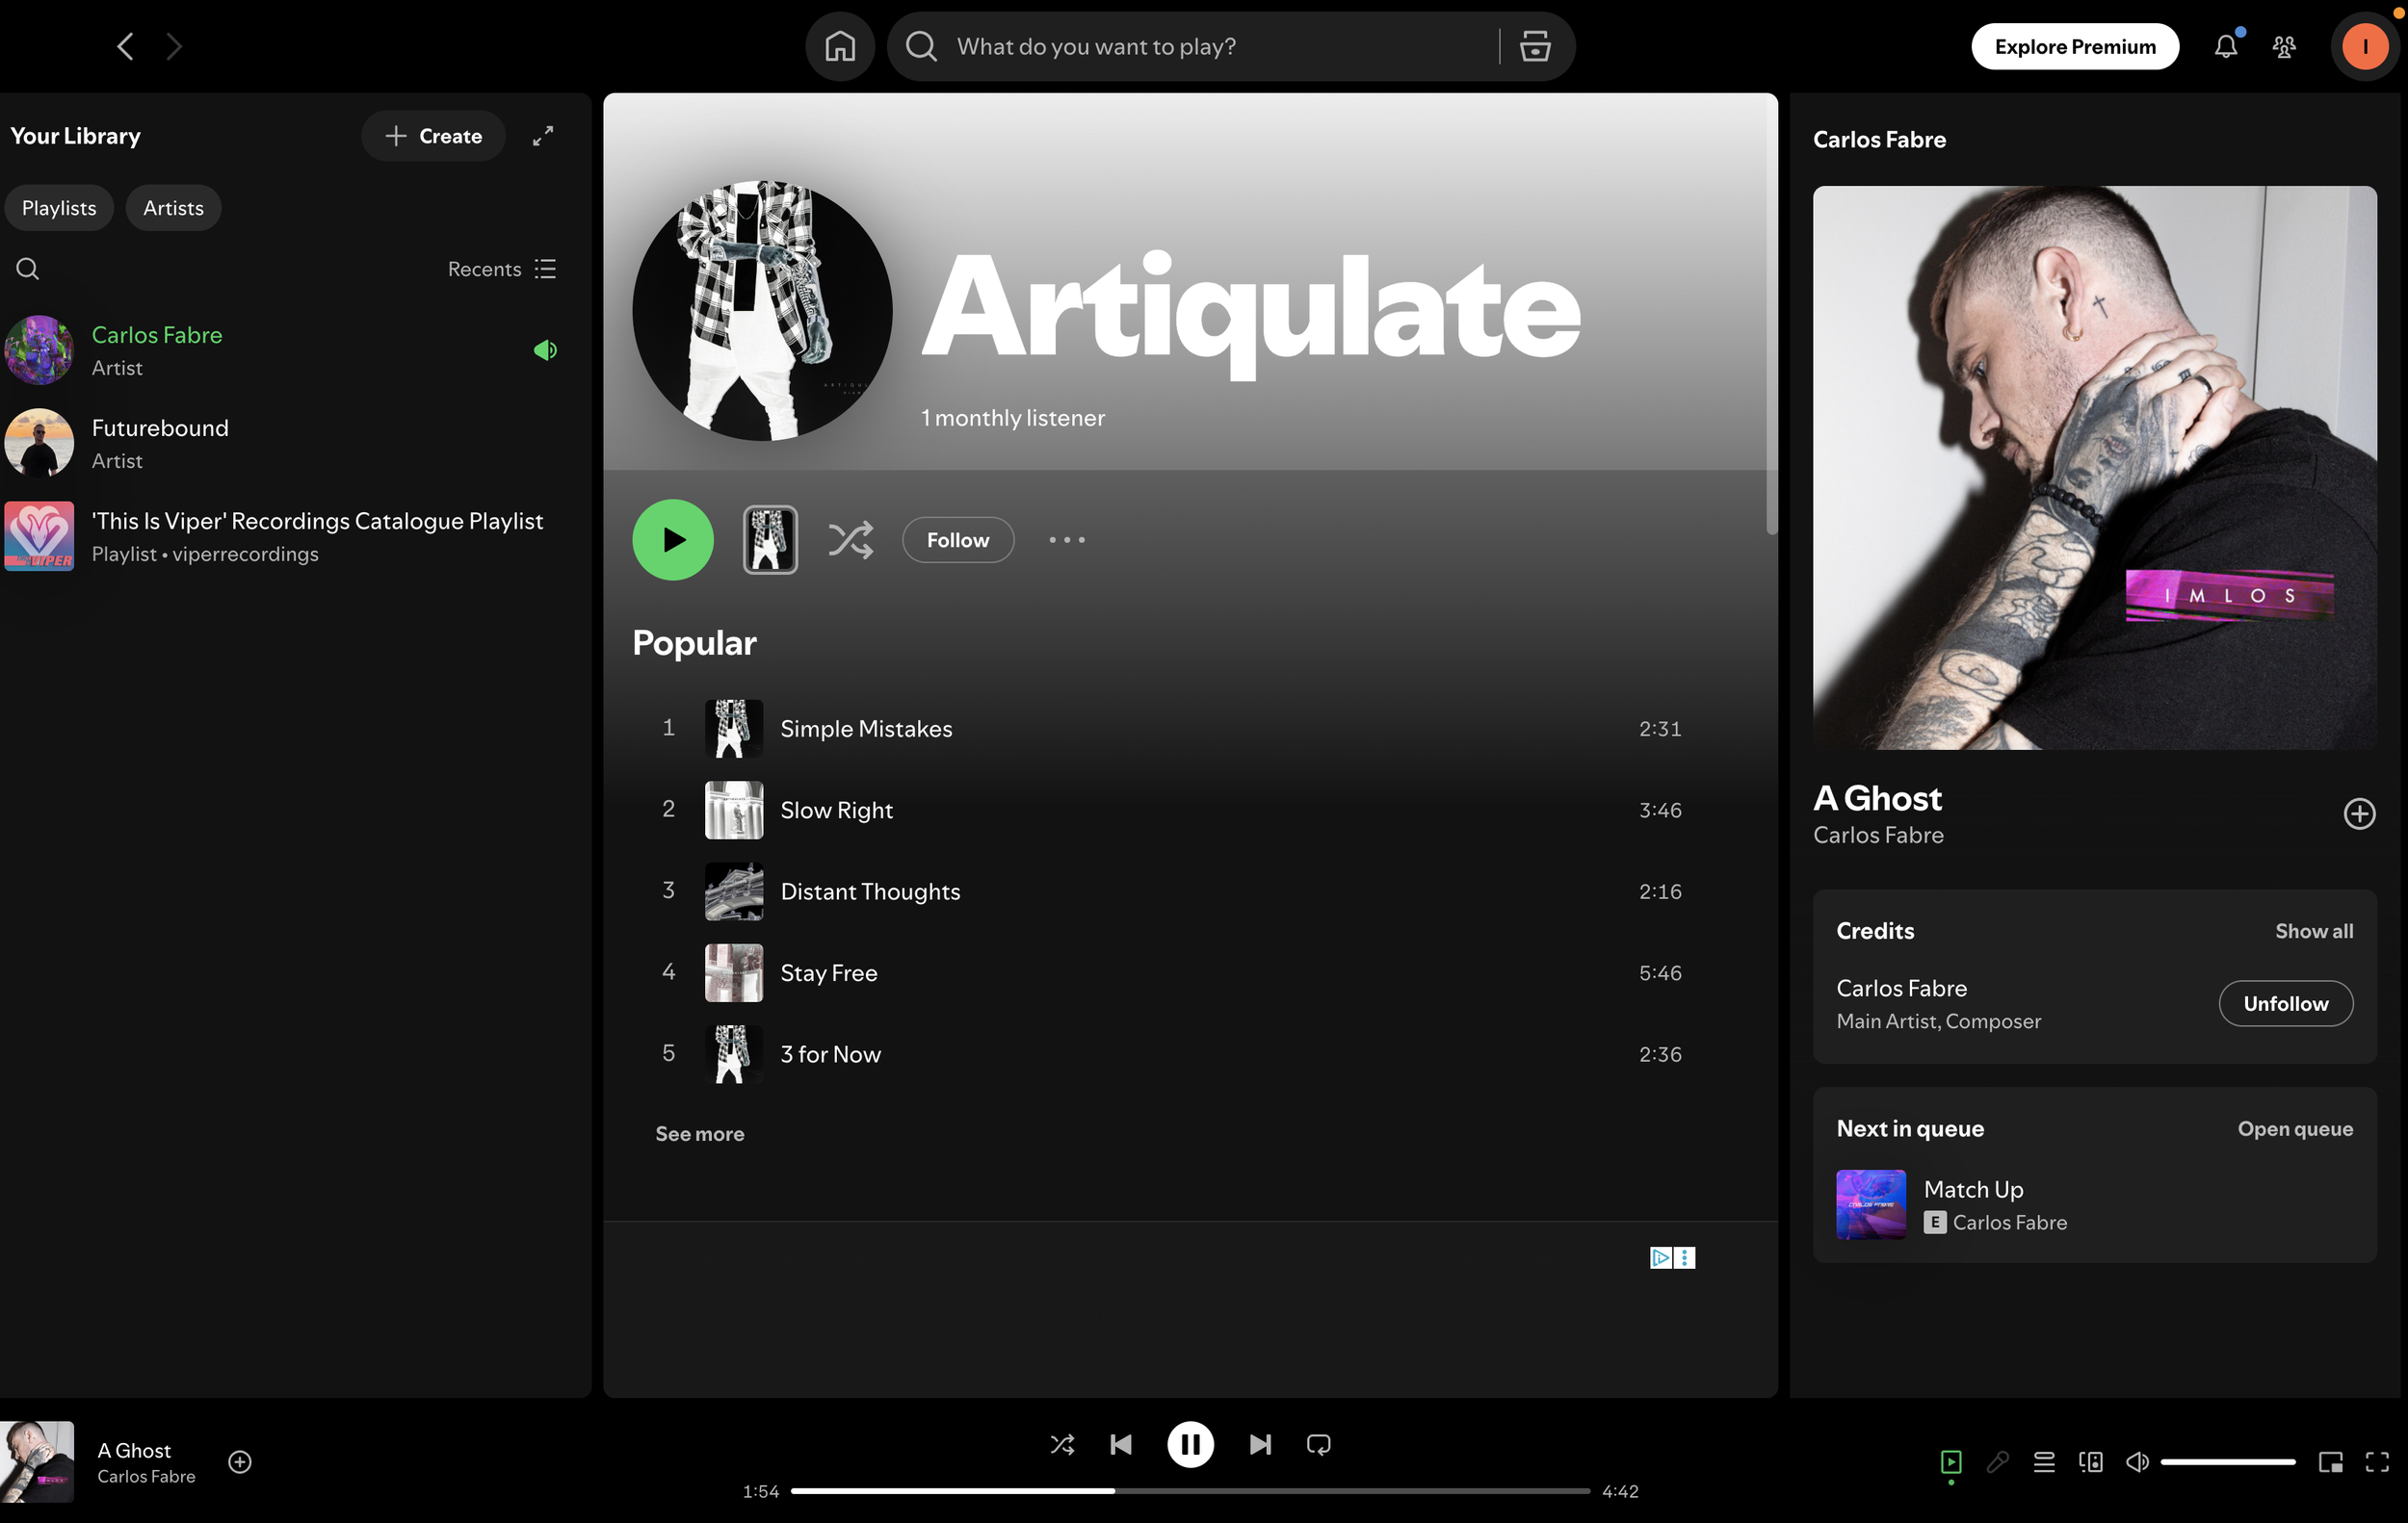
Task: Open the notifications bell
Action: click(2225, 46)
